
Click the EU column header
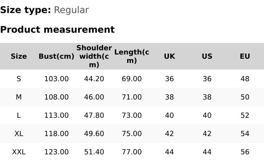coord(245,56)
